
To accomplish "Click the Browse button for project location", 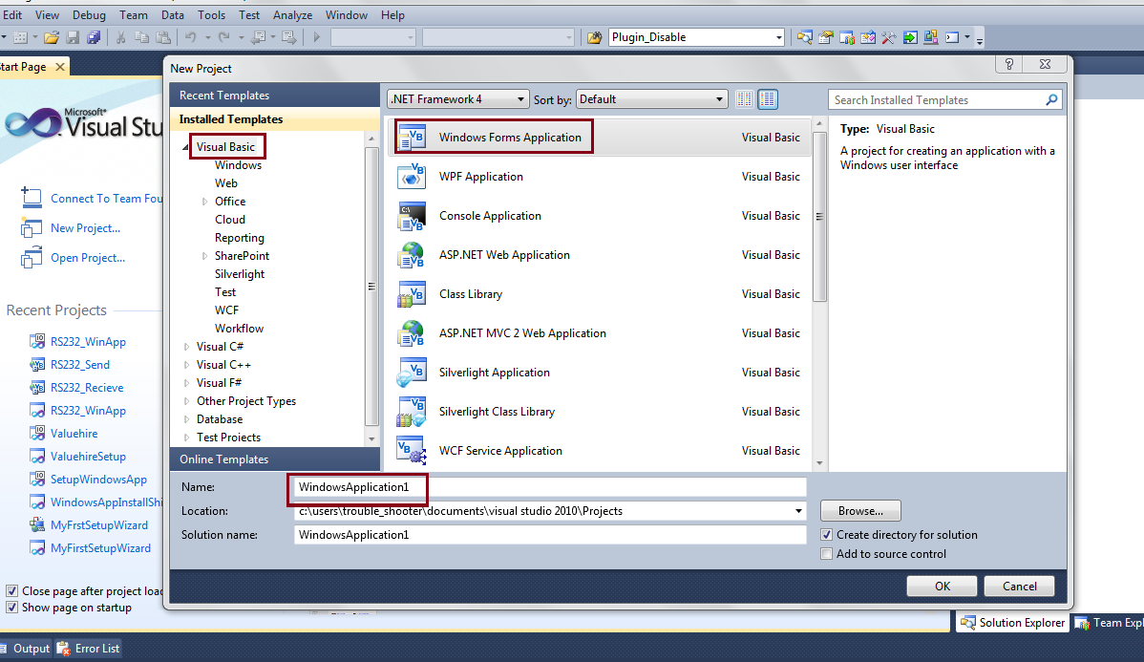I will (x=858, y=510).
